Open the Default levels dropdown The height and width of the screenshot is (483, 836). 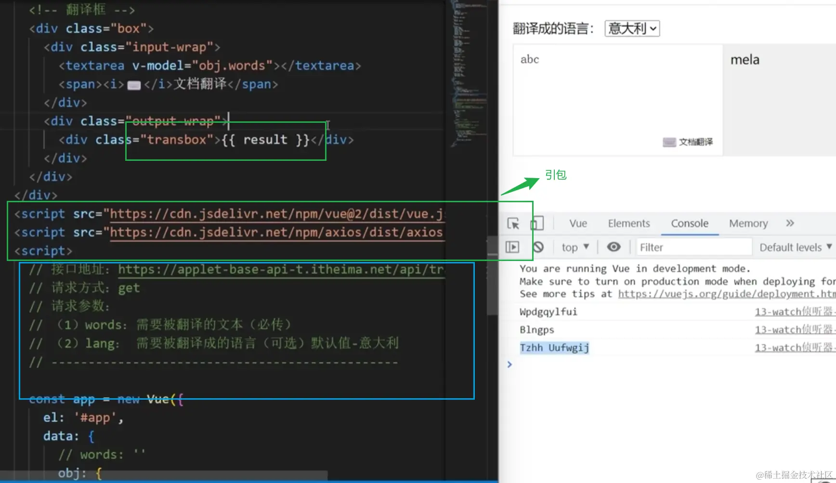(796, 248)
